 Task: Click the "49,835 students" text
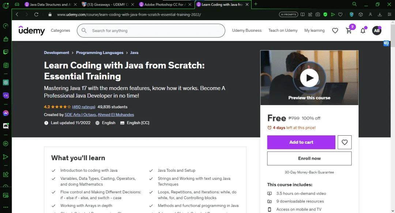112,107
